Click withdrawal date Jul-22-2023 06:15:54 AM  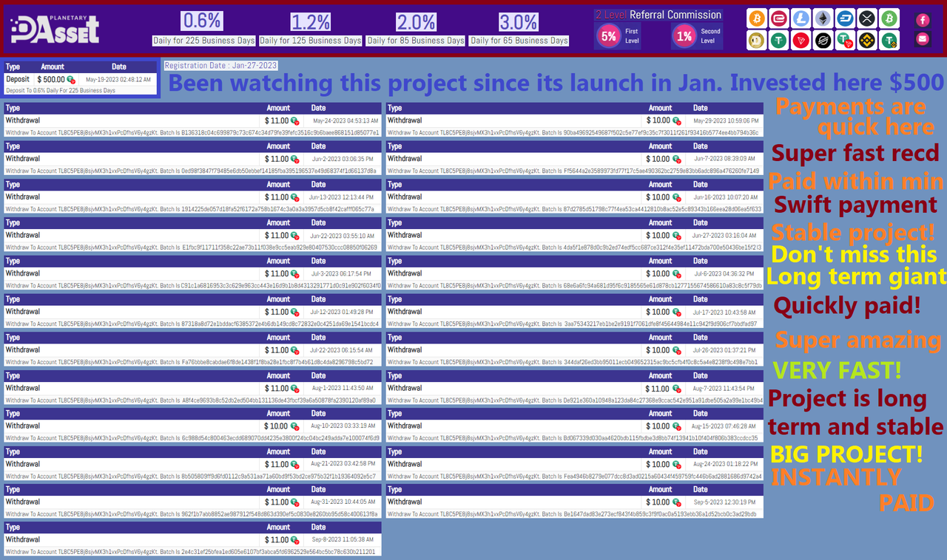click(343, 350)
